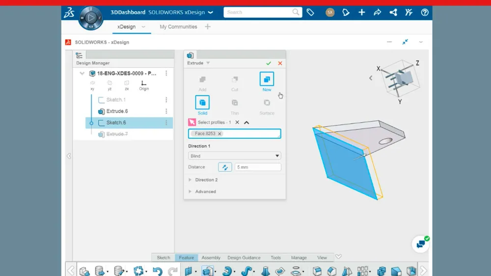This screenshot has height=276, width=491.
Task: Open options menu for Sketch.6
Action: 166,123
